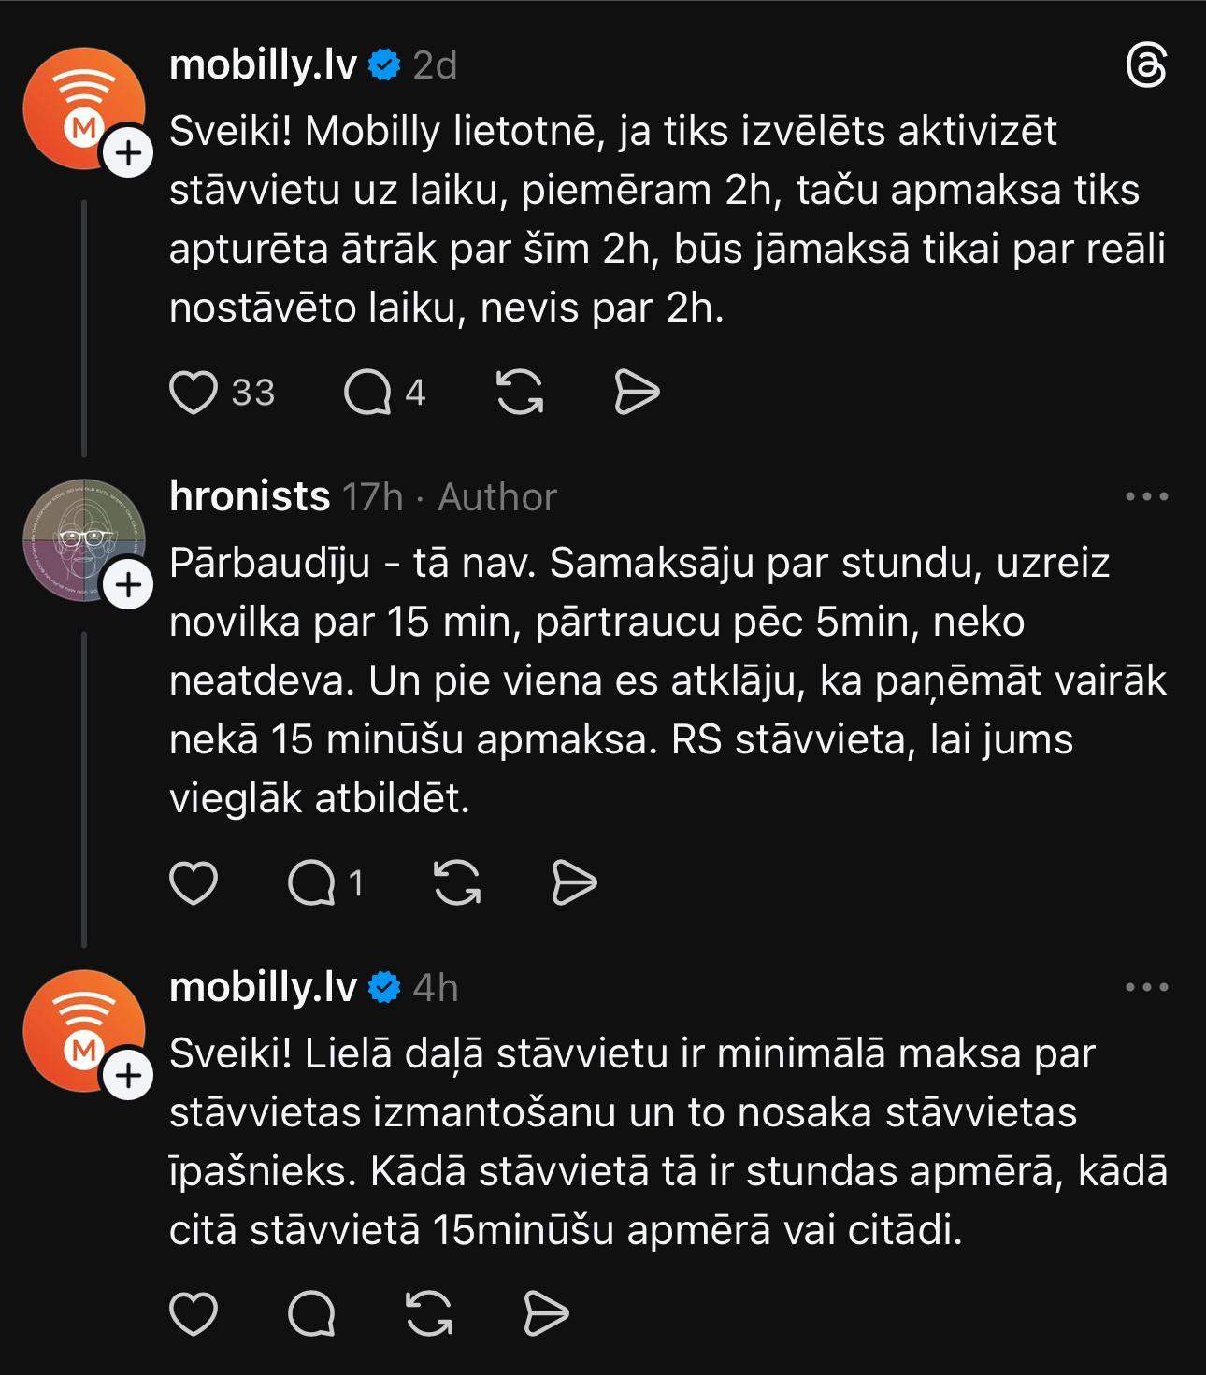Repost the latest mobilly.lv reply
1206x1375 pixels.
pos(430,1314)
